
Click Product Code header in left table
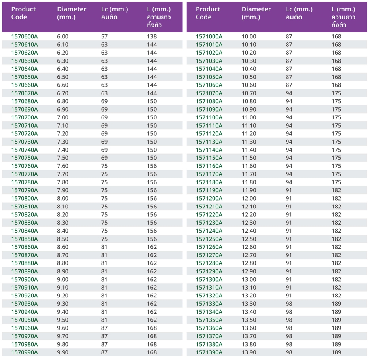pos(23,13)
